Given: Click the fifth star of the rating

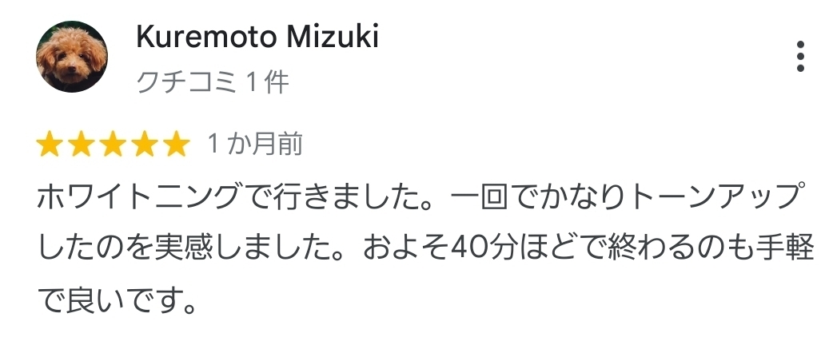Looking at the screenshot, I should point(176,144).
